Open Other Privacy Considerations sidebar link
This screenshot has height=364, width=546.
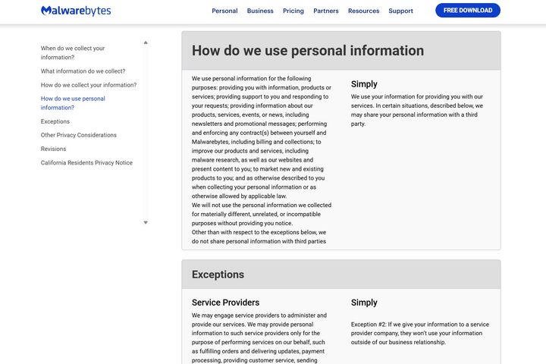click(79, 135)
